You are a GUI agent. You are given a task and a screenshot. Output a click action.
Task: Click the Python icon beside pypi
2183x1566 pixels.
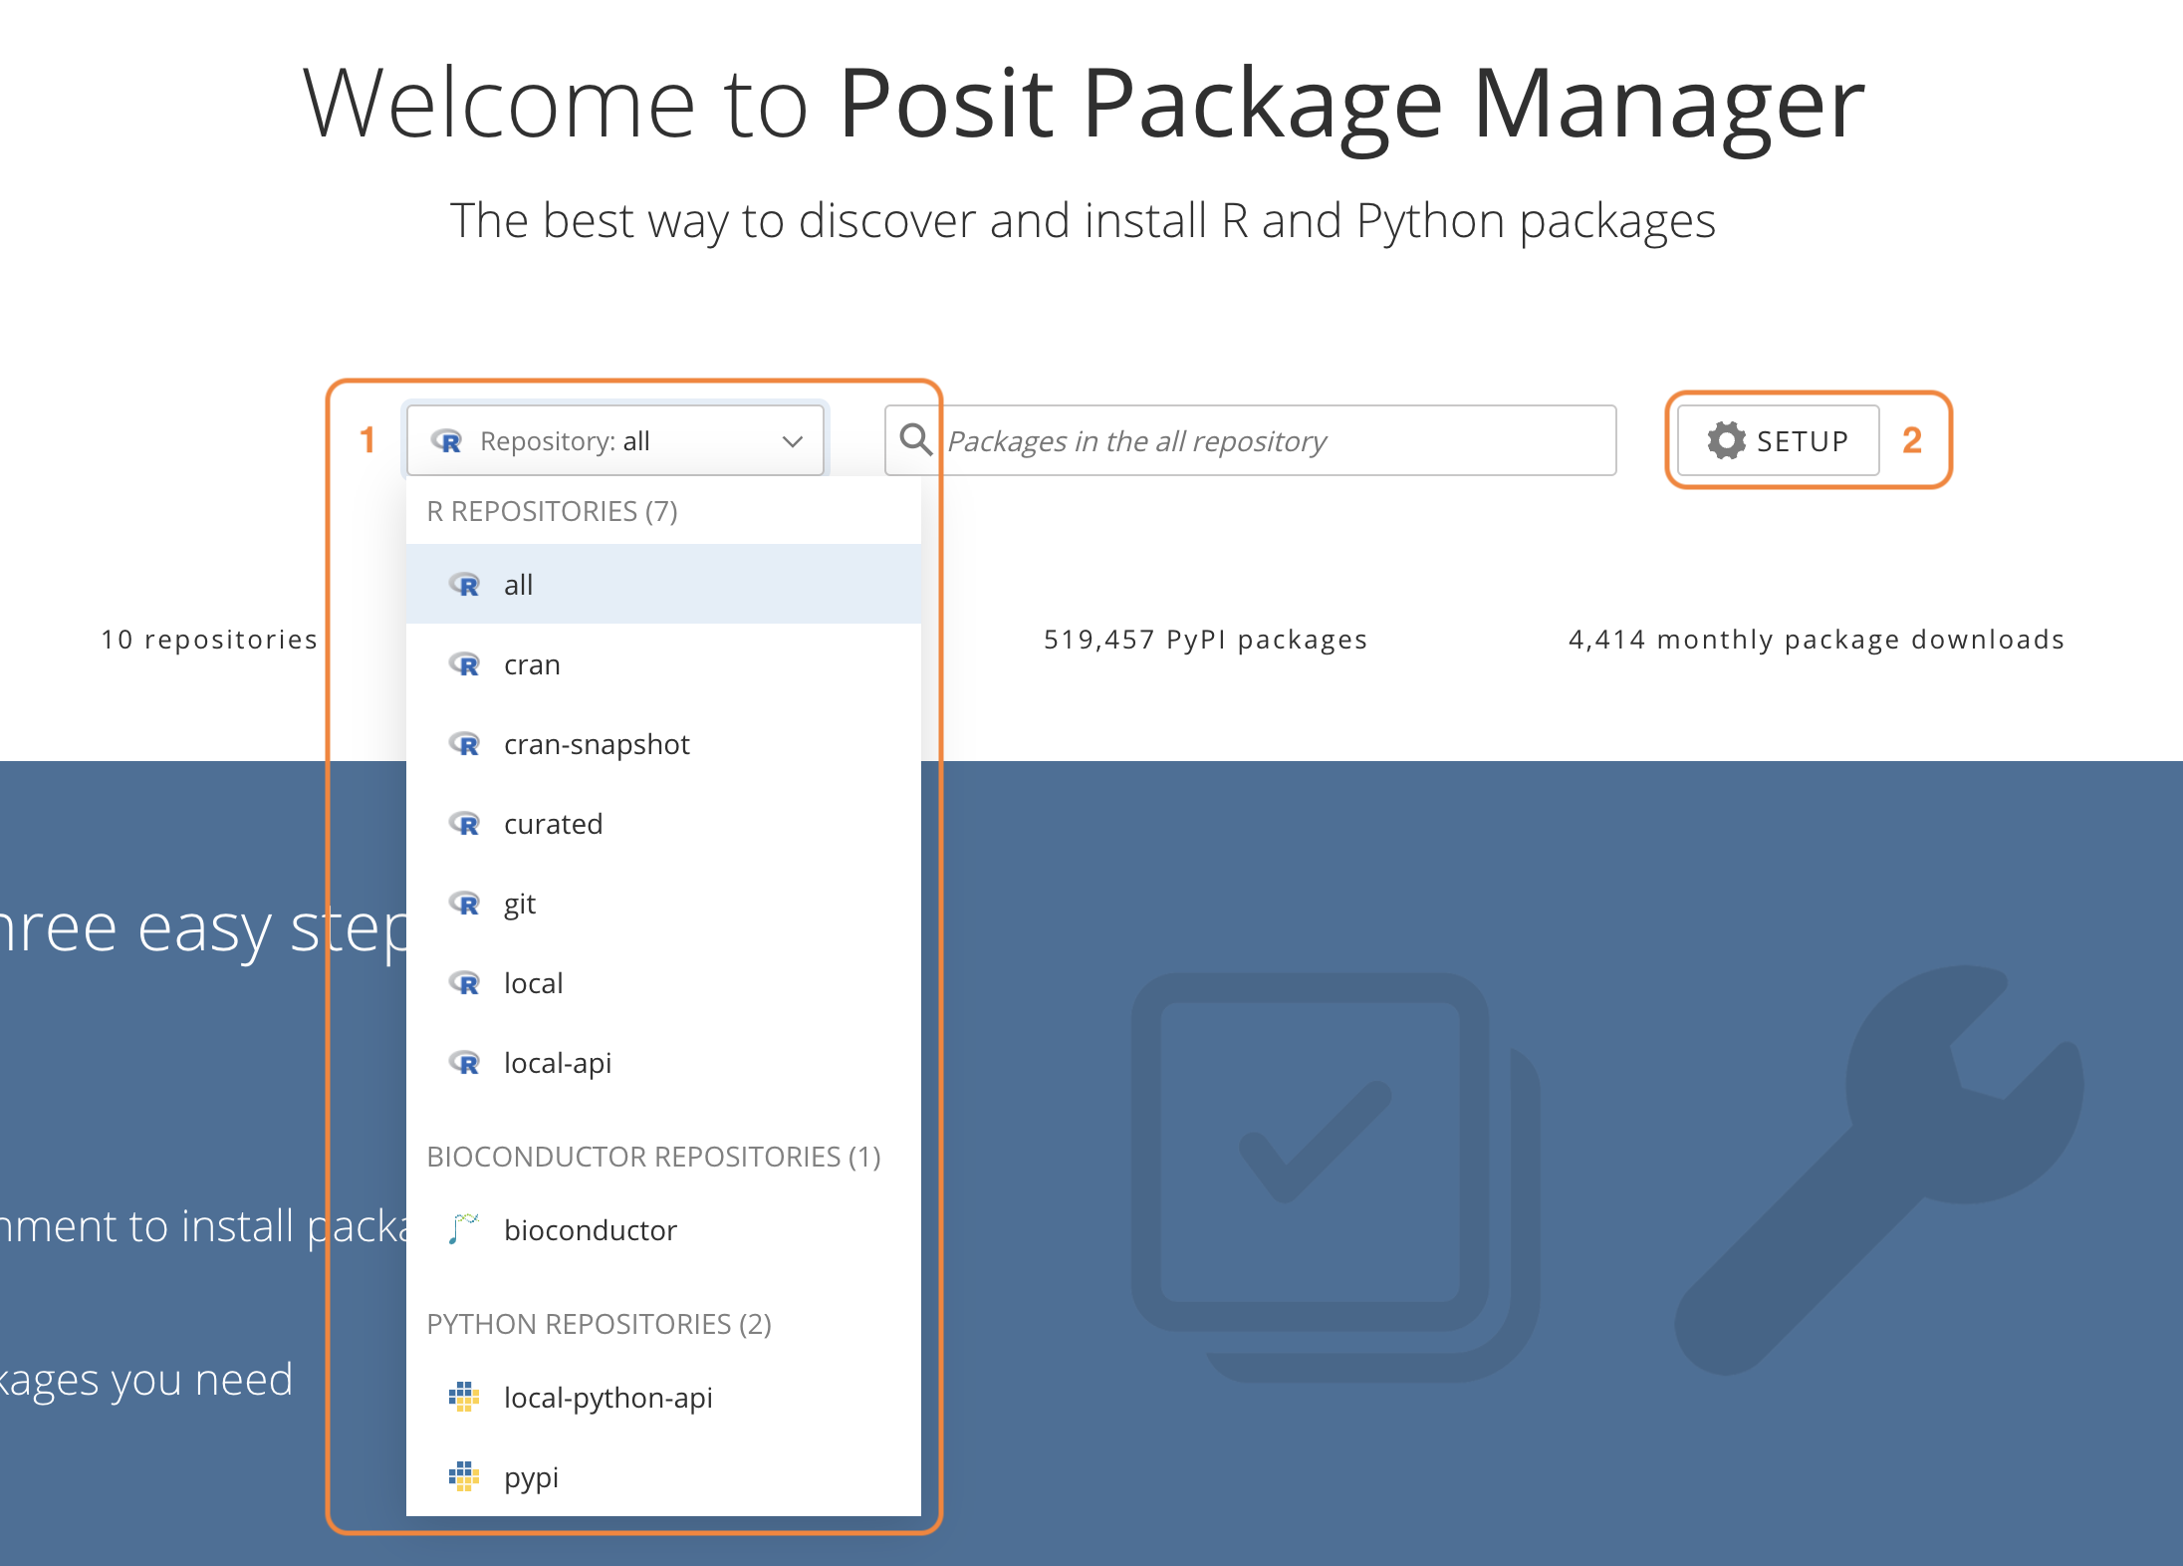pos(464,1476)
